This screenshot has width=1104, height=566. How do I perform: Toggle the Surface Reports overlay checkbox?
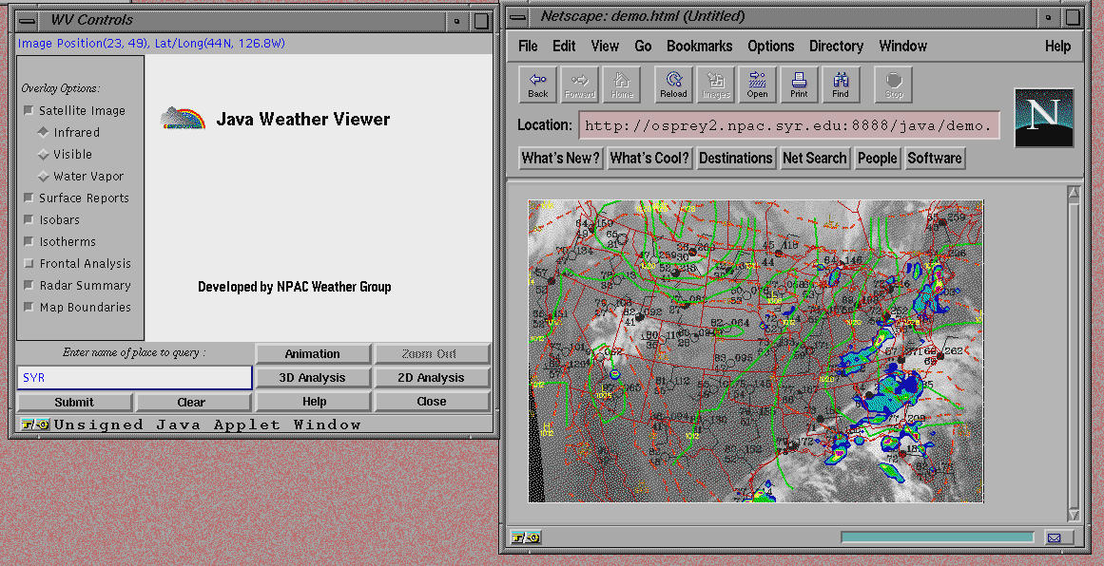pos(29,198)
